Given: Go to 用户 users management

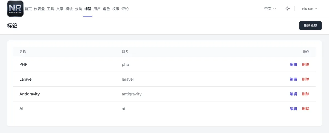Looking at the screenshot, I should tap(97, 9).
